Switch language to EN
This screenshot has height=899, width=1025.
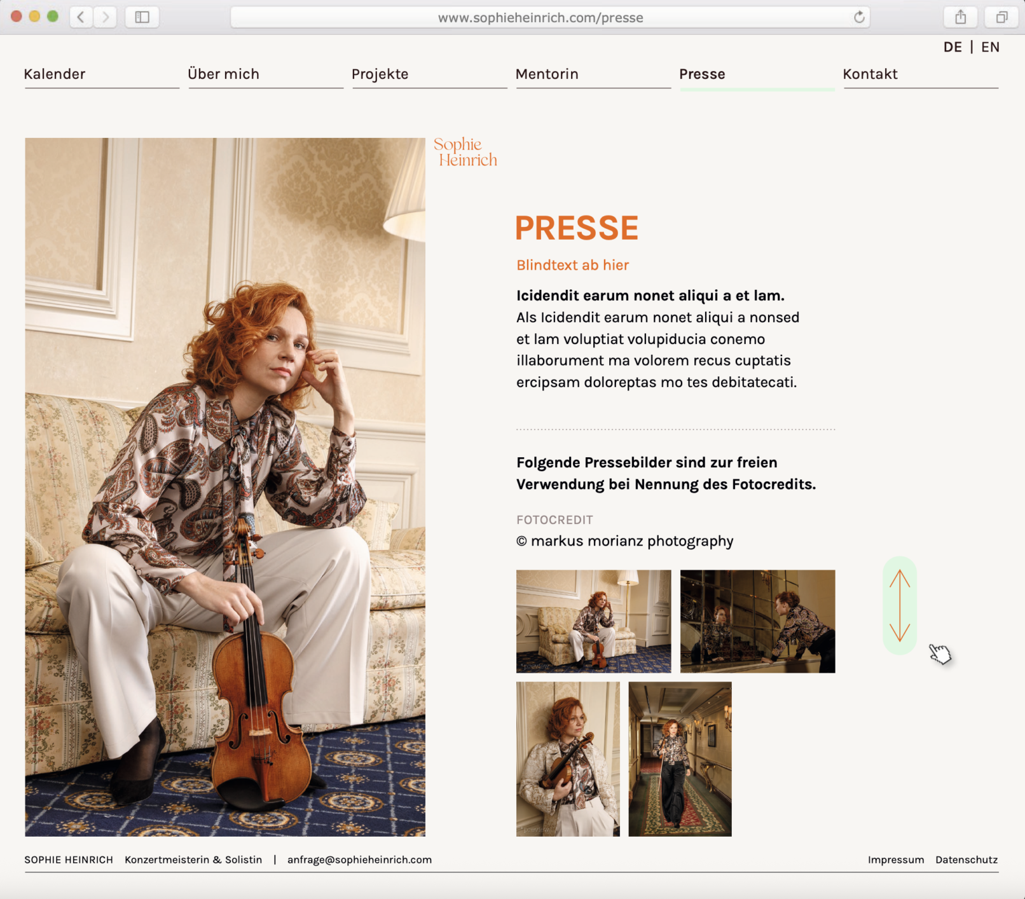(x=990, y=47)
